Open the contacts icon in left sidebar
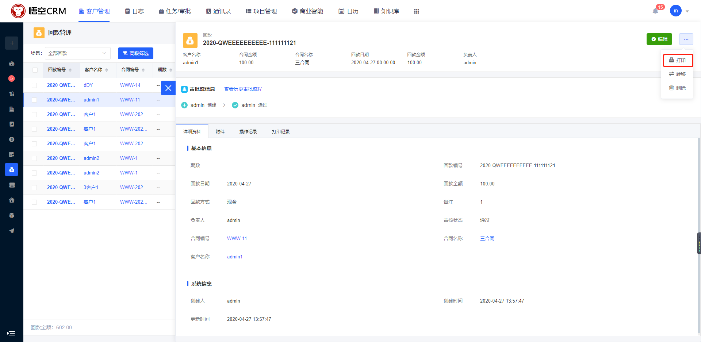This screenshot has width=701, height=342. tap(12, 124)
